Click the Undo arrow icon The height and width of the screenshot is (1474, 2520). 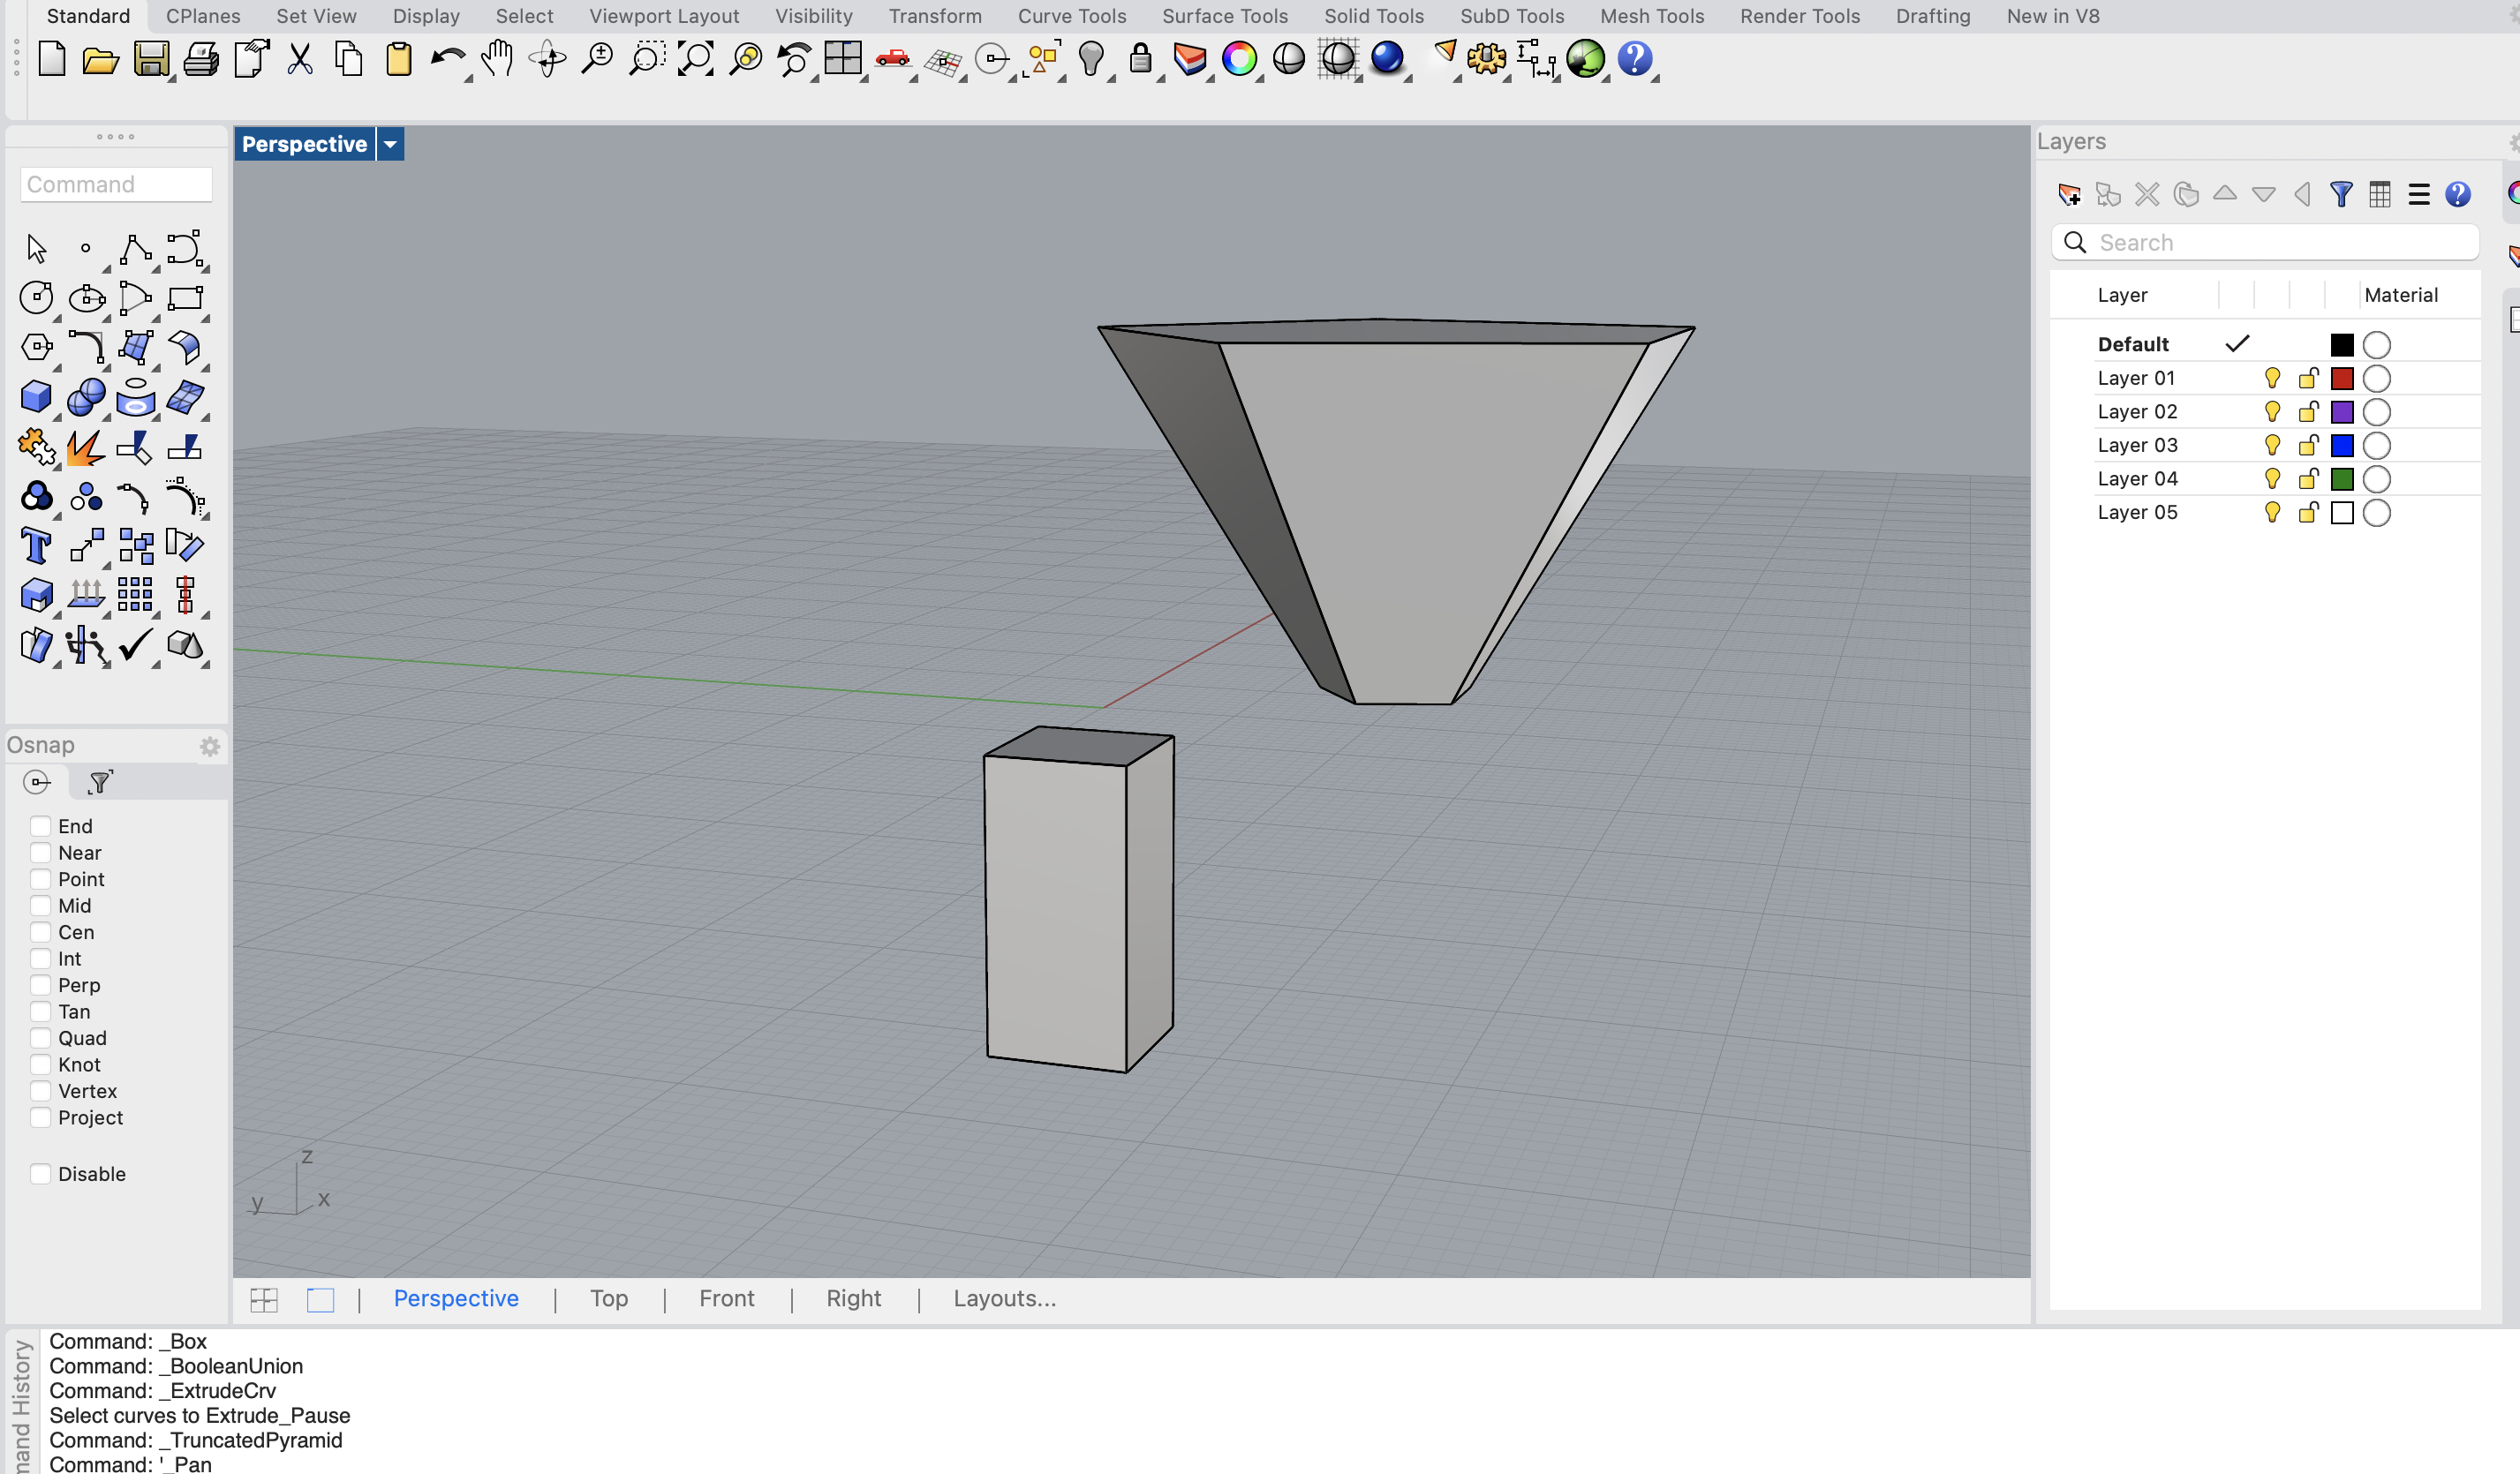point(447,60)
